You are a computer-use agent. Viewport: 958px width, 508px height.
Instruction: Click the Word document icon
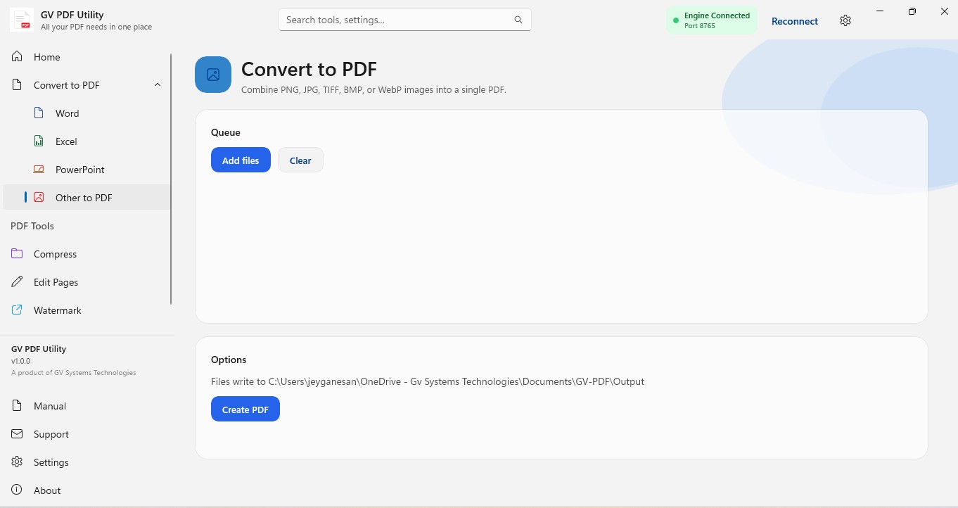pos(39,113)
